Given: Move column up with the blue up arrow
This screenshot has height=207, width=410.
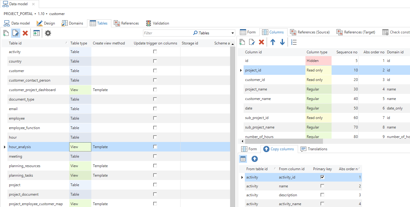Looking at the screenshot, I should click(273, 42).
